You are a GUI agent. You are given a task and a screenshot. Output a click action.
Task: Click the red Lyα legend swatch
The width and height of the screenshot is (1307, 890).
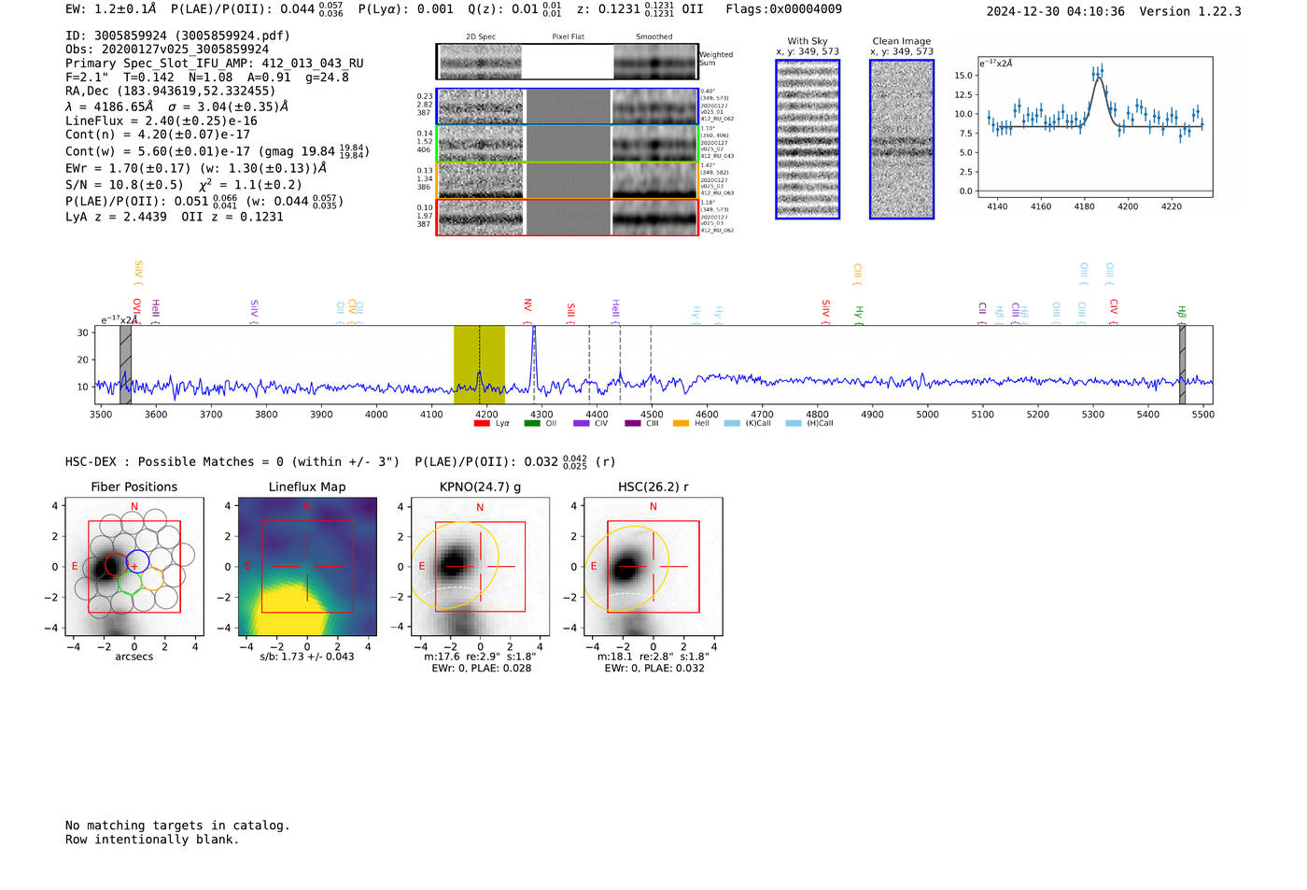(482, 423)
